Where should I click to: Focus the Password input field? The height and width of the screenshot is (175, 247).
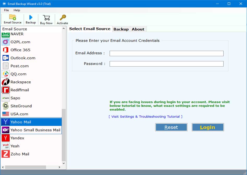(x=166, y=64)
